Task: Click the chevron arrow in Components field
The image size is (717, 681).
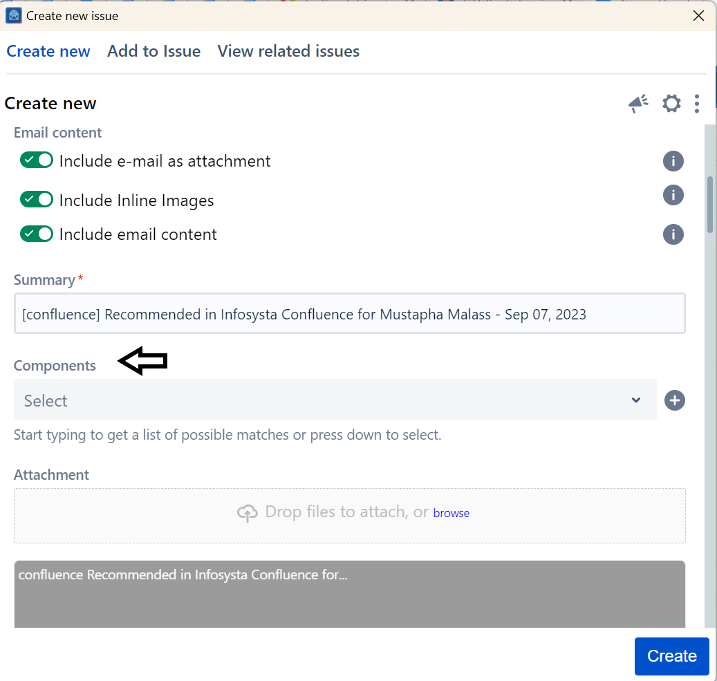Action: coord(636,400)
